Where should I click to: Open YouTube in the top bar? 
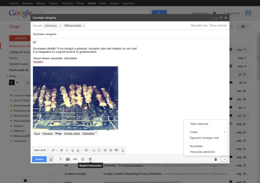(67, 3)
